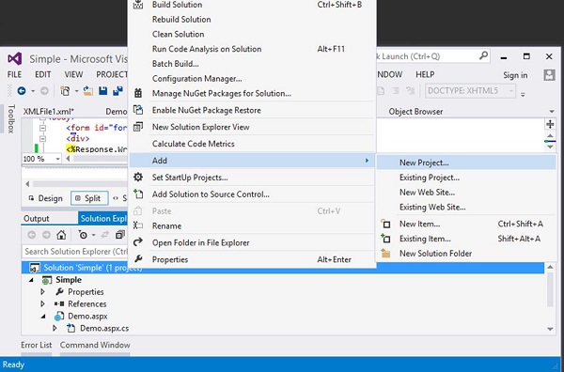Select Existing Project... in the Add submenu
The width and height of the screenshot is (564, 372).
[466, 178]
